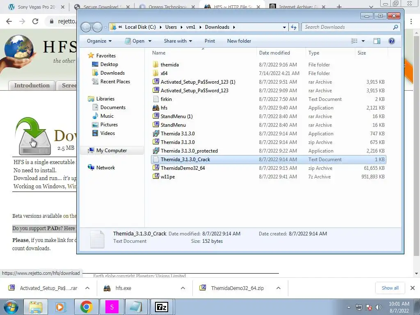Viewport: 420px width, 315px height.
Task: Open Music library in sidebar
Action: tap(107, 116)
